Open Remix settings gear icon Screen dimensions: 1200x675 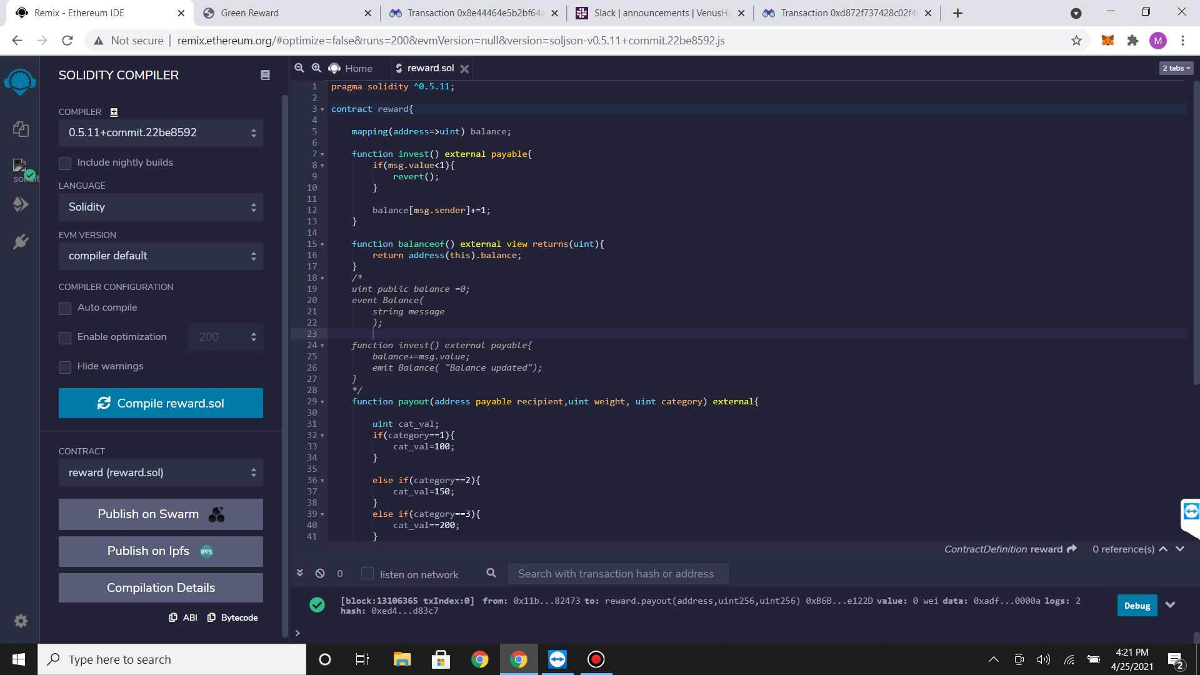21,621
